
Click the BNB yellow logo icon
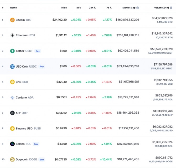coord(12,82)
